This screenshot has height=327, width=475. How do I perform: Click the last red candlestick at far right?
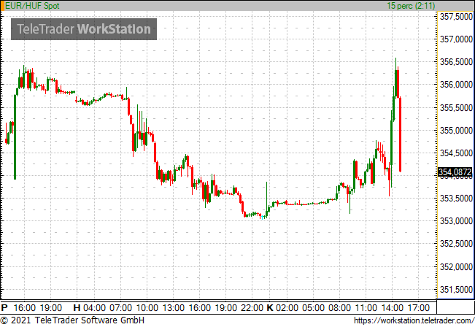tap(400, 134)
